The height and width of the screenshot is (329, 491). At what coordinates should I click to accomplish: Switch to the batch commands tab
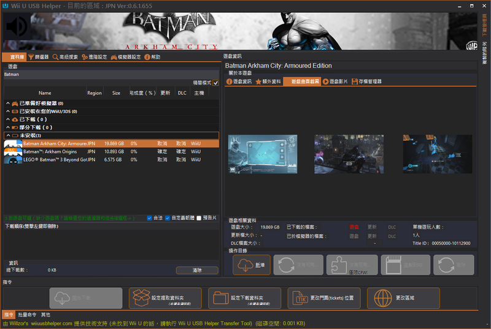point(27,315)
